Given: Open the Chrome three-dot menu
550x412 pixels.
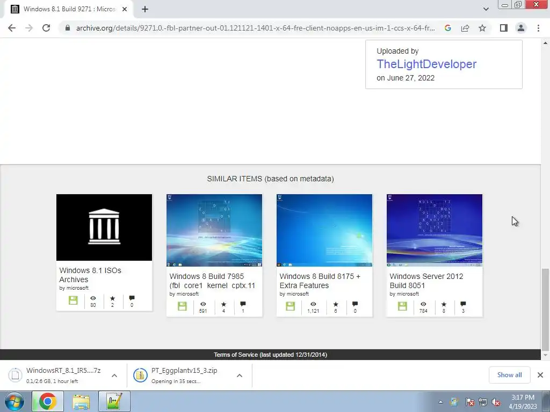Looking at the screenshot, I should point(538,28).
